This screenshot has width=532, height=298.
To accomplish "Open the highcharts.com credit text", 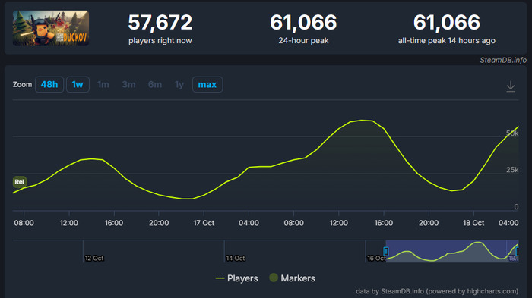I will pyautogui.click(x=492, y=291).
